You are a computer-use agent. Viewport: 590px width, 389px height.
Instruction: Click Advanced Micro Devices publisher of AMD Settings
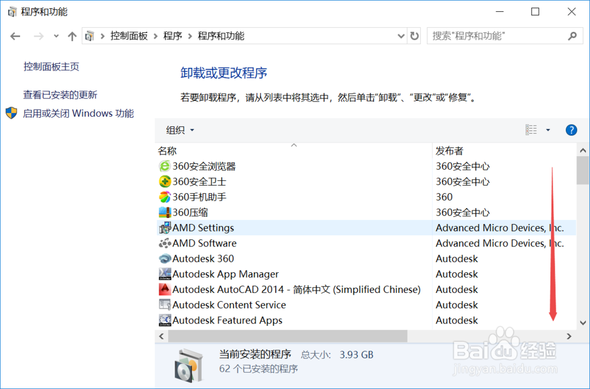tap(500, 228)
